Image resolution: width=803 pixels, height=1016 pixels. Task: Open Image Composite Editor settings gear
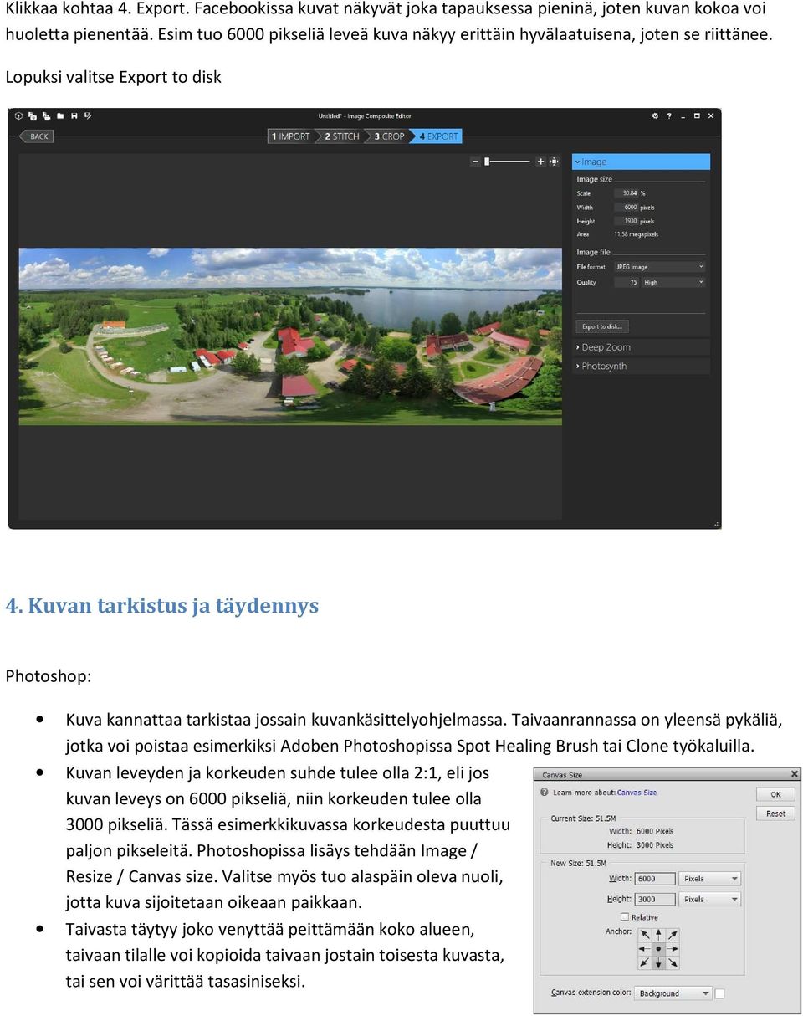(655, 116)
